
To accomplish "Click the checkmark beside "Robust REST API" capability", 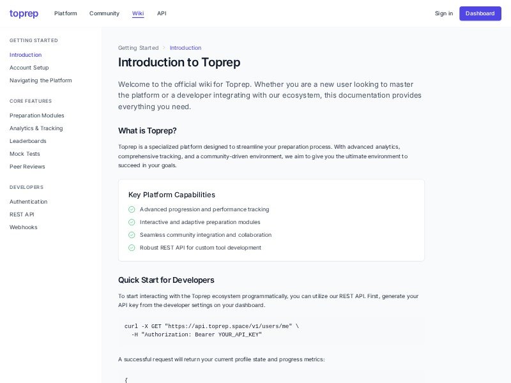I will (x=132, y=248).
